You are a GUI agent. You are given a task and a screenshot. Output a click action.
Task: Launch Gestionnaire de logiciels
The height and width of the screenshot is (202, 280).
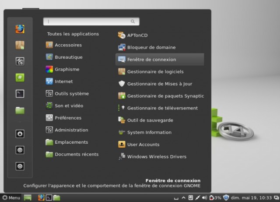click(x=160, y=72)
